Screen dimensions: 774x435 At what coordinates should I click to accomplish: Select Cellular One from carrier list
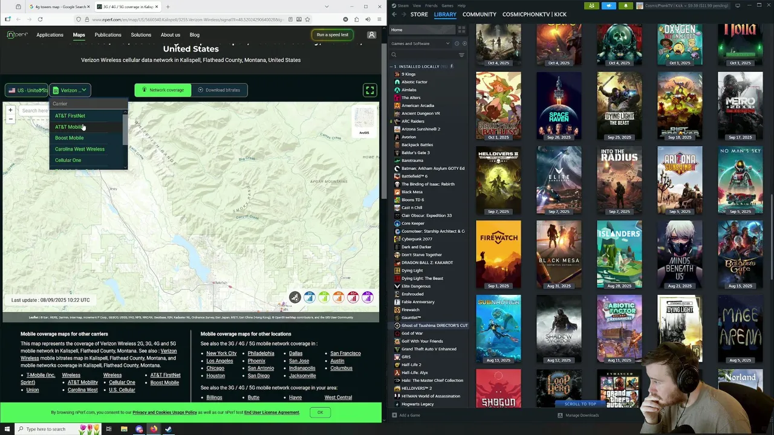coord(68,160)
